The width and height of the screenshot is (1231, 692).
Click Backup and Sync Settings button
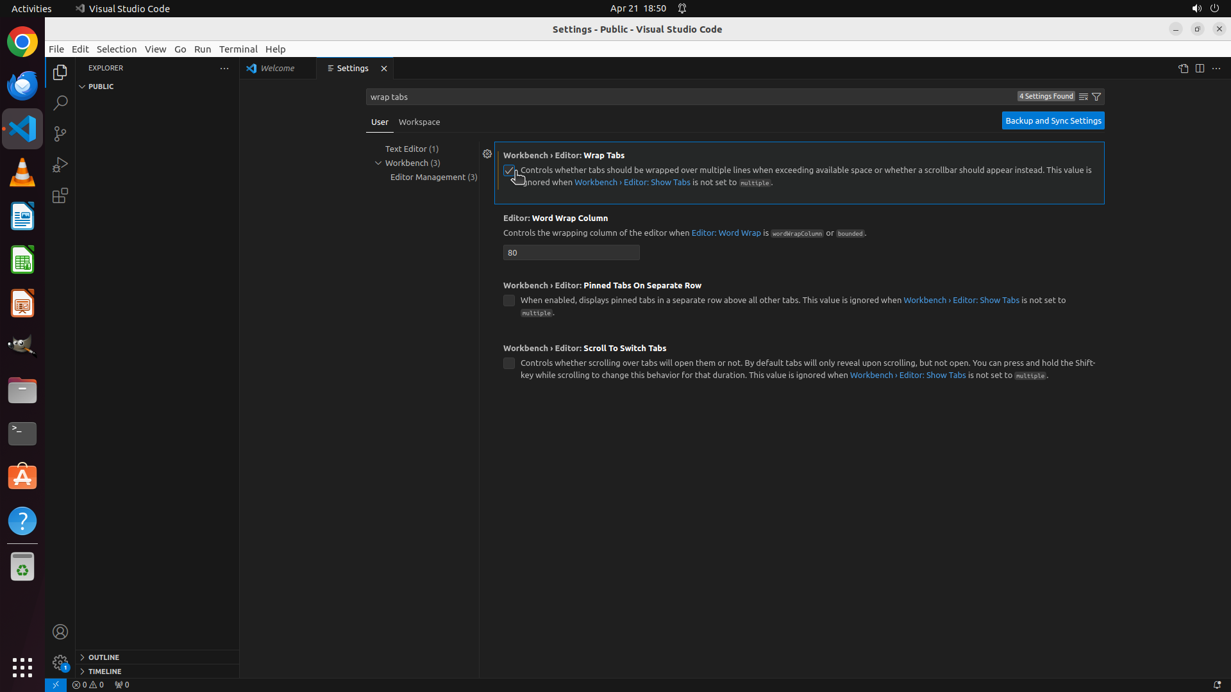click(x=1053, y=120)
